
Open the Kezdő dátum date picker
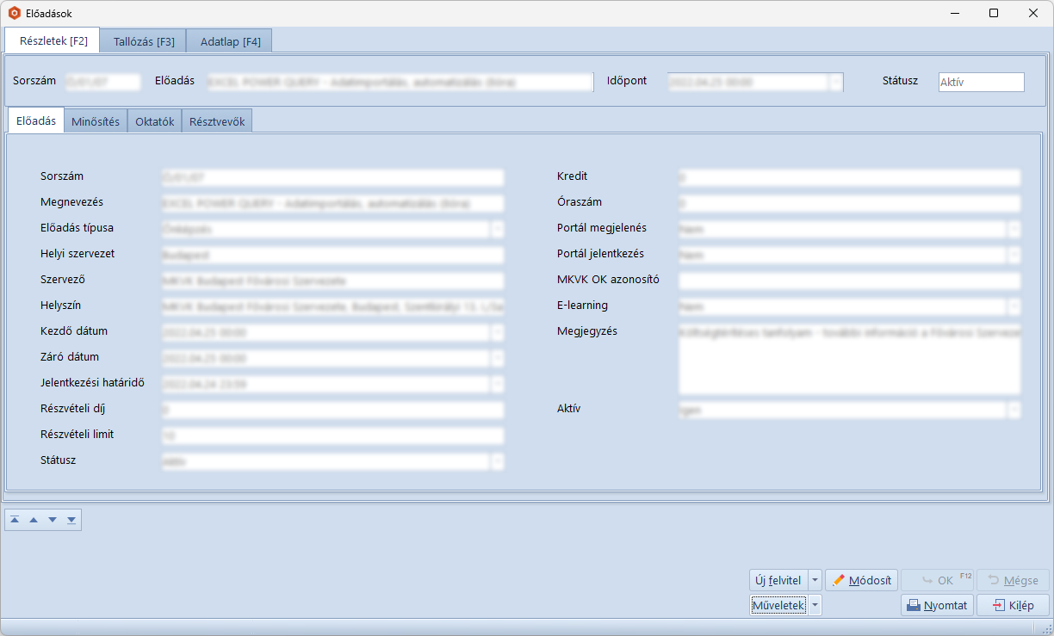(x=497, y=332)
